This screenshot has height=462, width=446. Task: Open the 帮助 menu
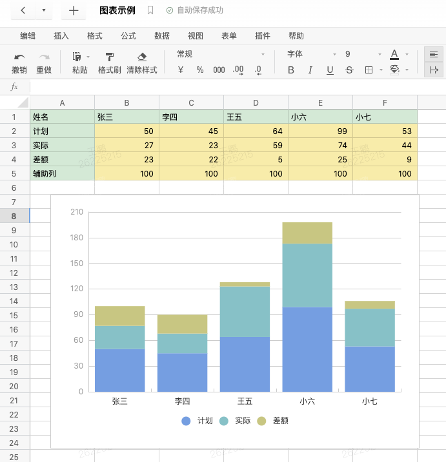[x=296, y=36]
